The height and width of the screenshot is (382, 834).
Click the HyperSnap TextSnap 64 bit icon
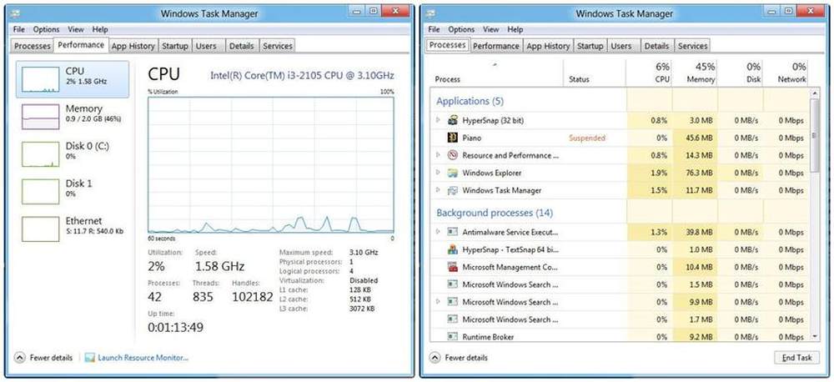pos(454,249)
